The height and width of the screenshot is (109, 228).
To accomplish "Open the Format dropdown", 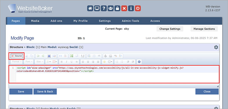I will 17,62.
